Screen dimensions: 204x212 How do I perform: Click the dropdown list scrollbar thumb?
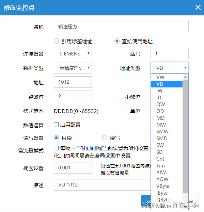point(185,136)
